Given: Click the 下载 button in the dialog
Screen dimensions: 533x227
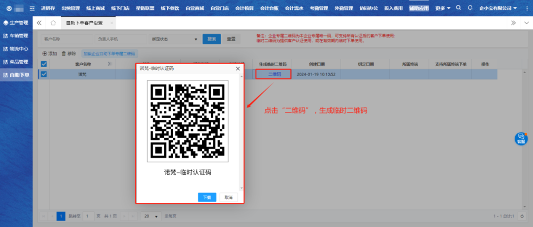Looking at the screenshot, I should pos(207,197).
